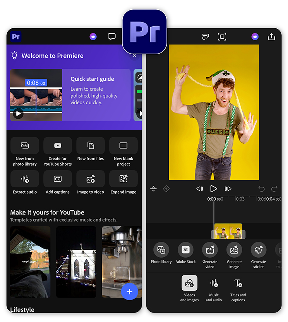Click the 0:08 00 timecode in guide thumbnail
Viewport: 288px width, 322px height.
(x=36, y=83)
